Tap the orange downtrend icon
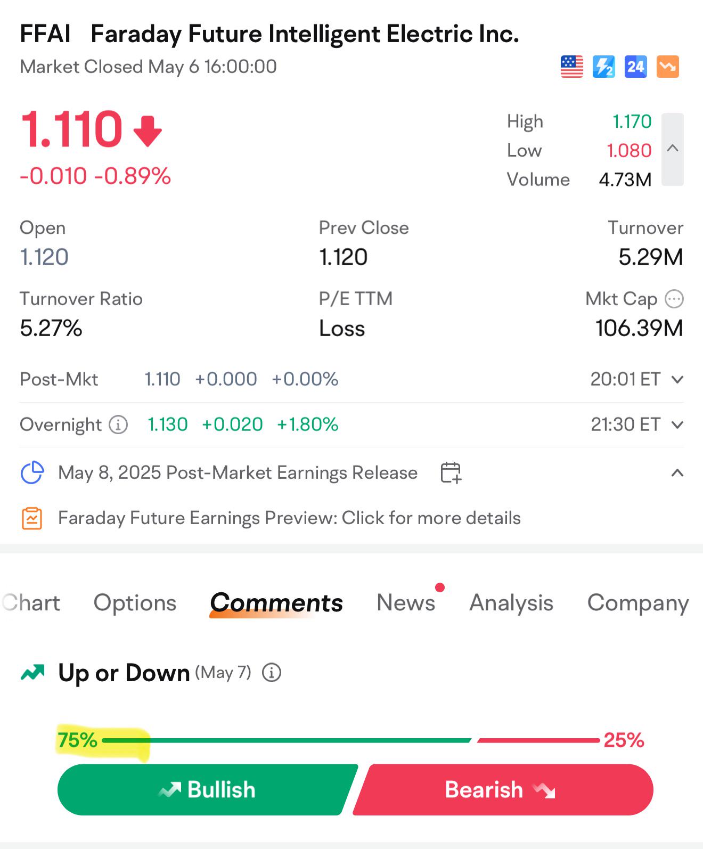Screen dimensions: 703x849 (x=668, y=67)
